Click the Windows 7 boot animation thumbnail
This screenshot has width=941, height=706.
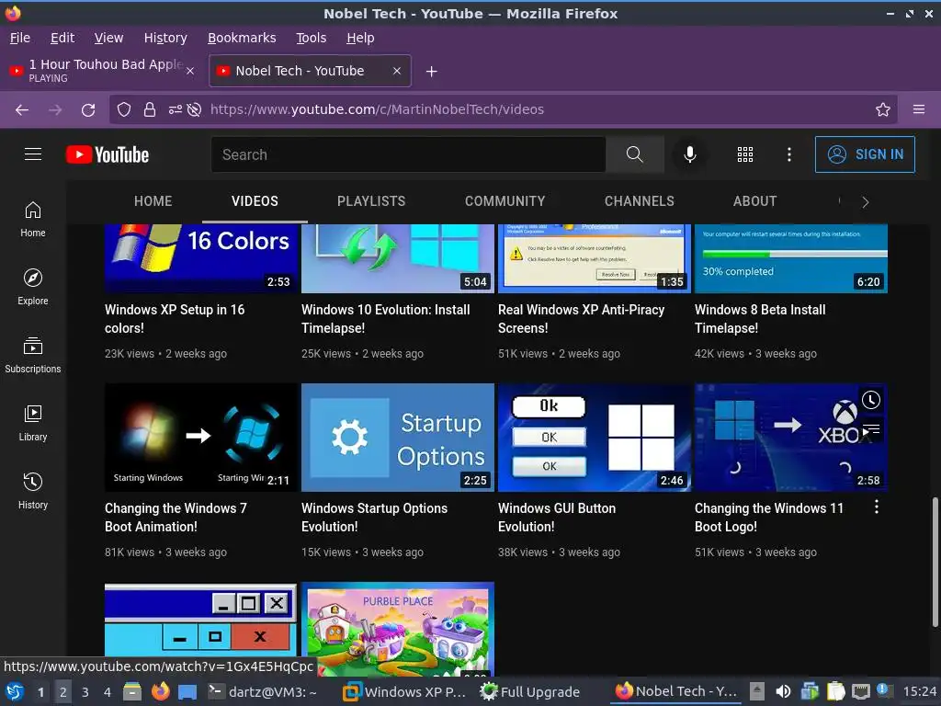point(201,438)
